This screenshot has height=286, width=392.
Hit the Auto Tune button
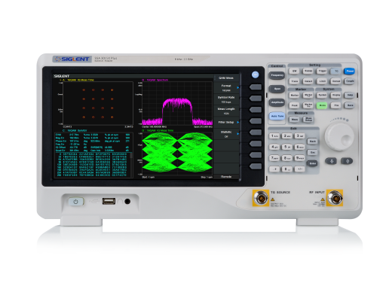[x=277, y=116]
